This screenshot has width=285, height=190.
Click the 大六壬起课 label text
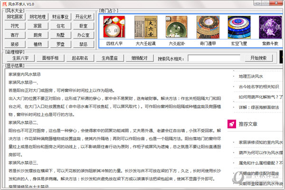(x=146, y=43)
